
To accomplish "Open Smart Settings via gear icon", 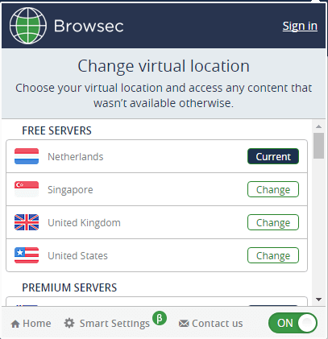I will 69,323.
